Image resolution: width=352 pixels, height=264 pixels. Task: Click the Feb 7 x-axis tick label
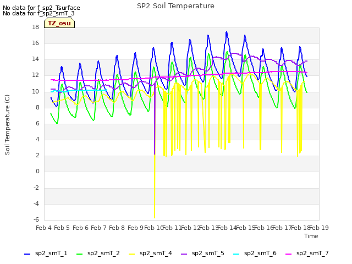click(98, 228)
